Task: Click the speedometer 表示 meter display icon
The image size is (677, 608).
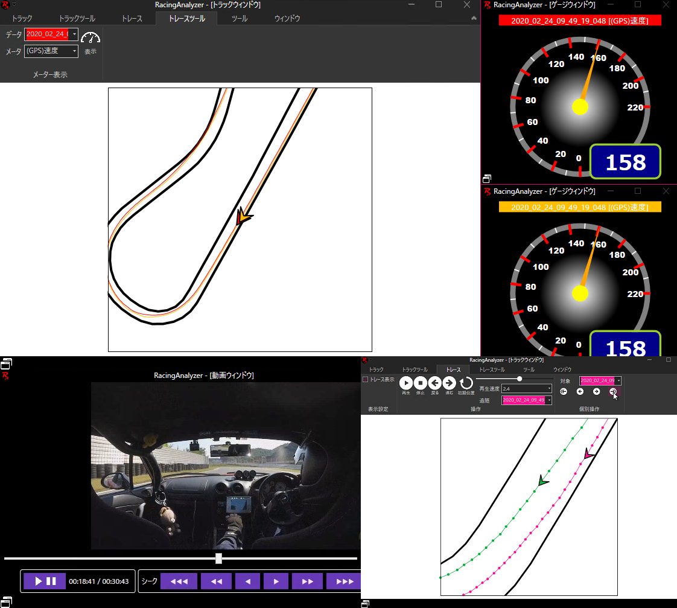Action: 90,39
